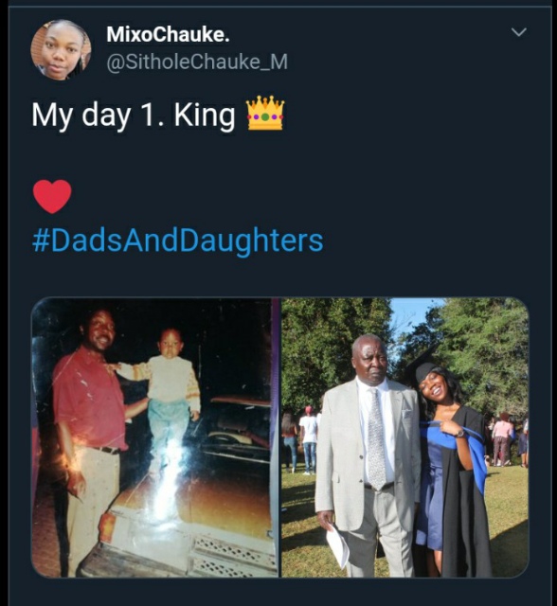Expand the tweet options chevron
Screen dimensions: 557x606
click(x=518, y=31)
